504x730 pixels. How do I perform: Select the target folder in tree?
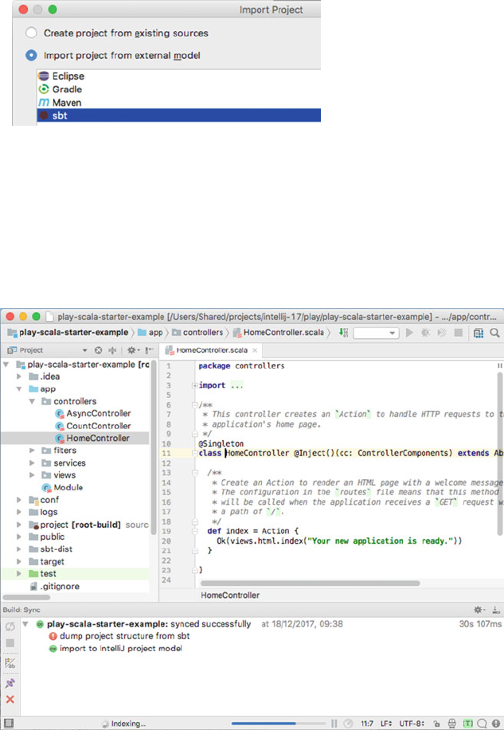[x=47, y=561]
